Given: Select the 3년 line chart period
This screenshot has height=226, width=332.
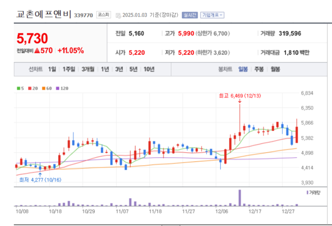Looking at the screenshot, I should [x=119, y=69].
